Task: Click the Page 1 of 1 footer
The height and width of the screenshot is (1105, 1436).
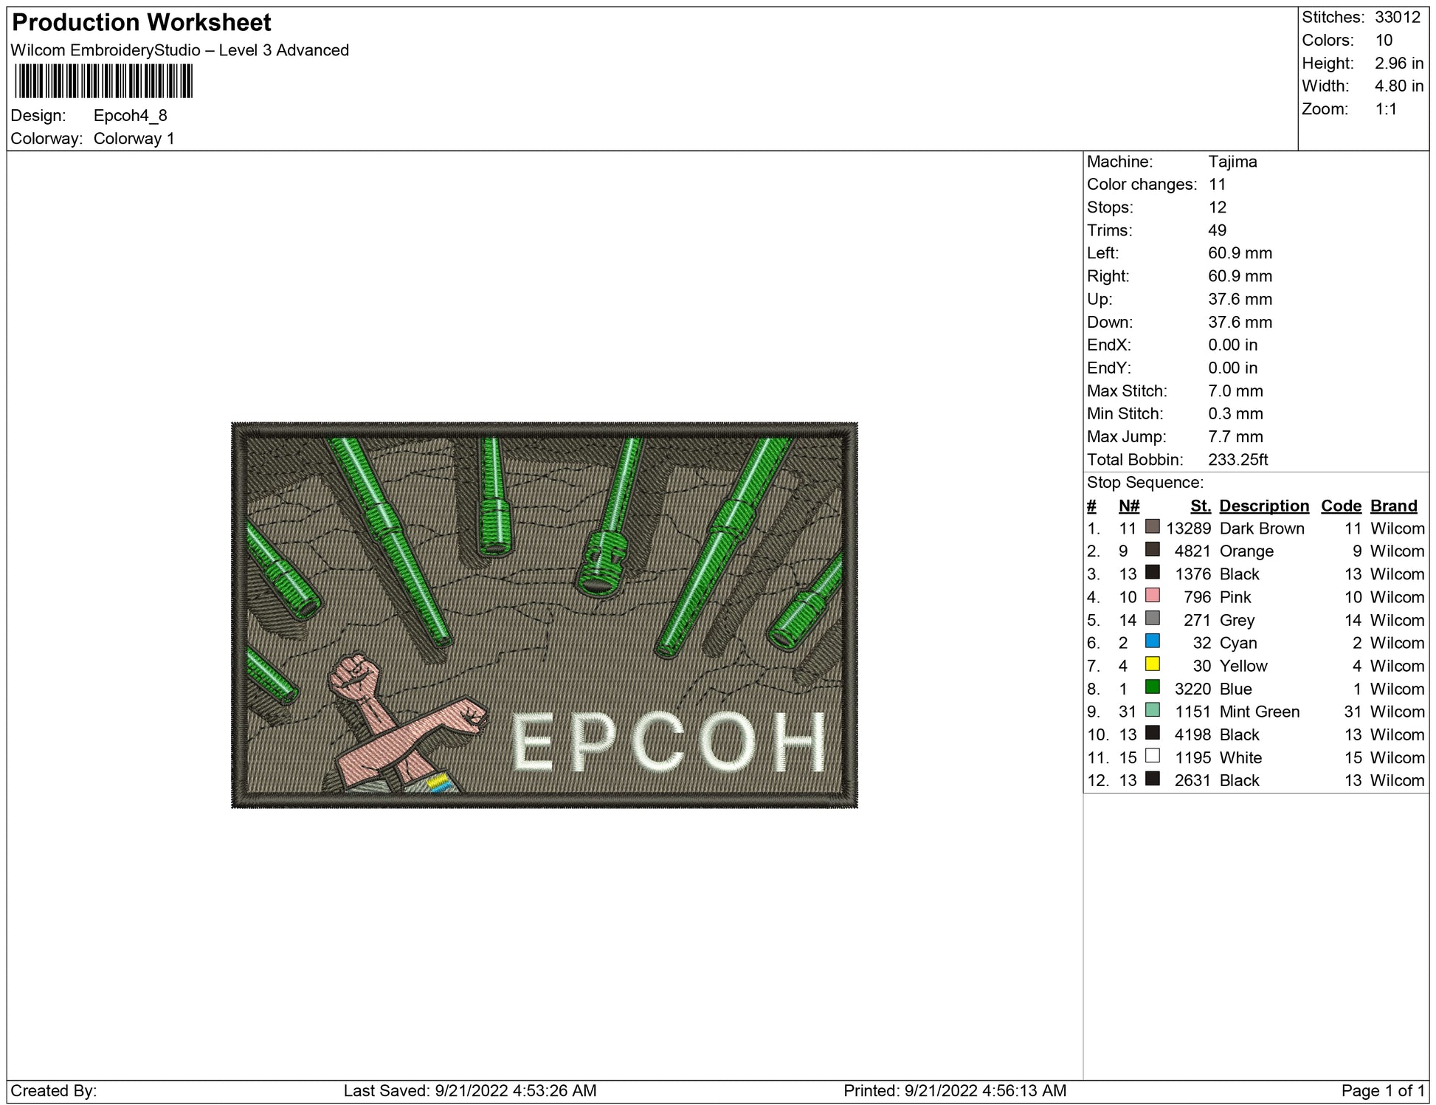Action: click(x=1382, y=1090)
